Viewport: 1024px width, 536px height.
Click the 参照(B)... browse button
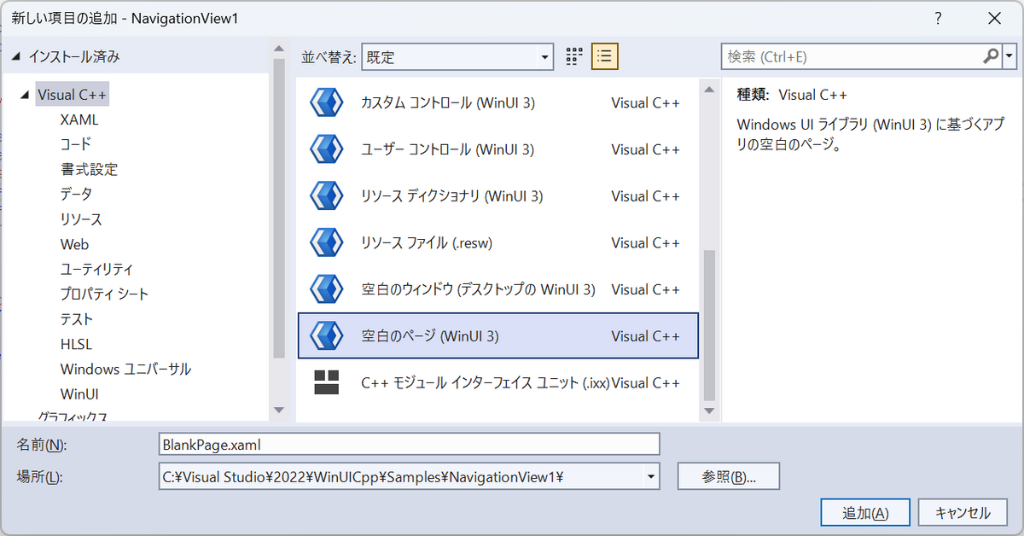click(729, 476)
